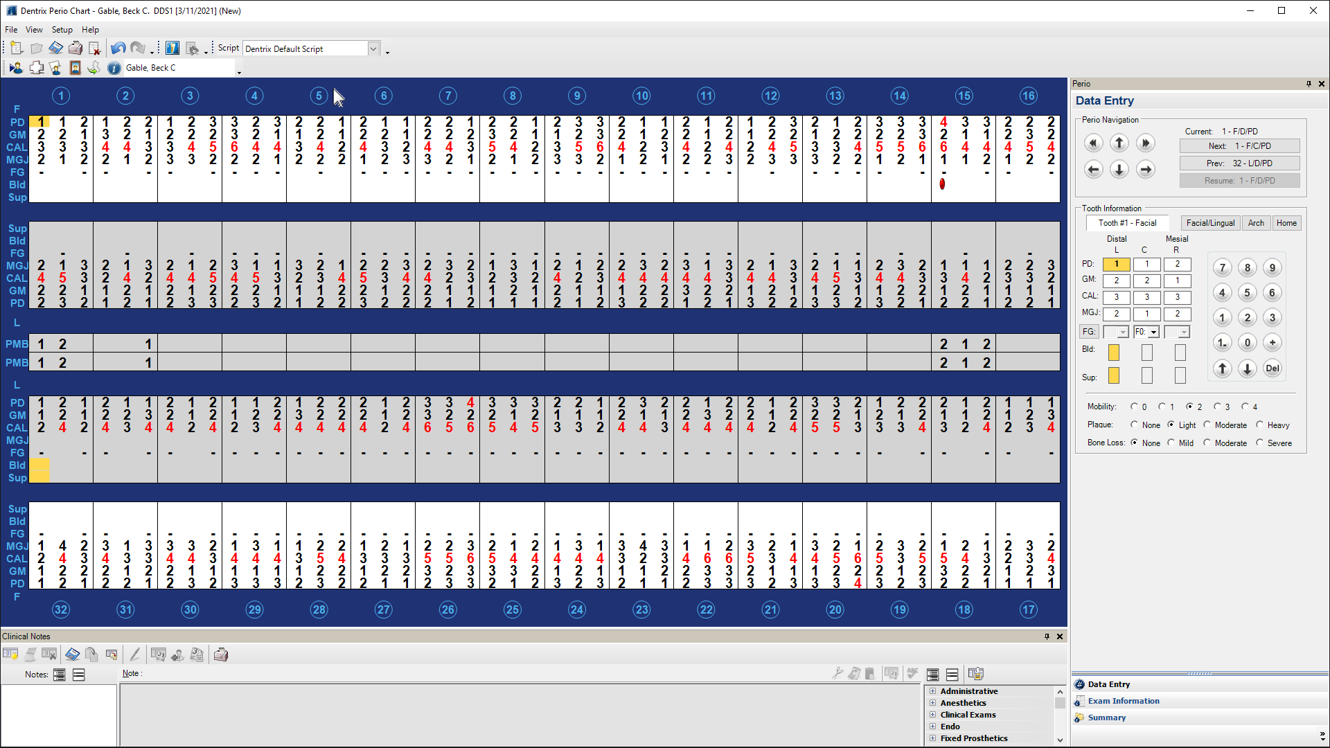Click the Print perio chart icon
This screenshot has height=748, width=1330.
point(75,48)
